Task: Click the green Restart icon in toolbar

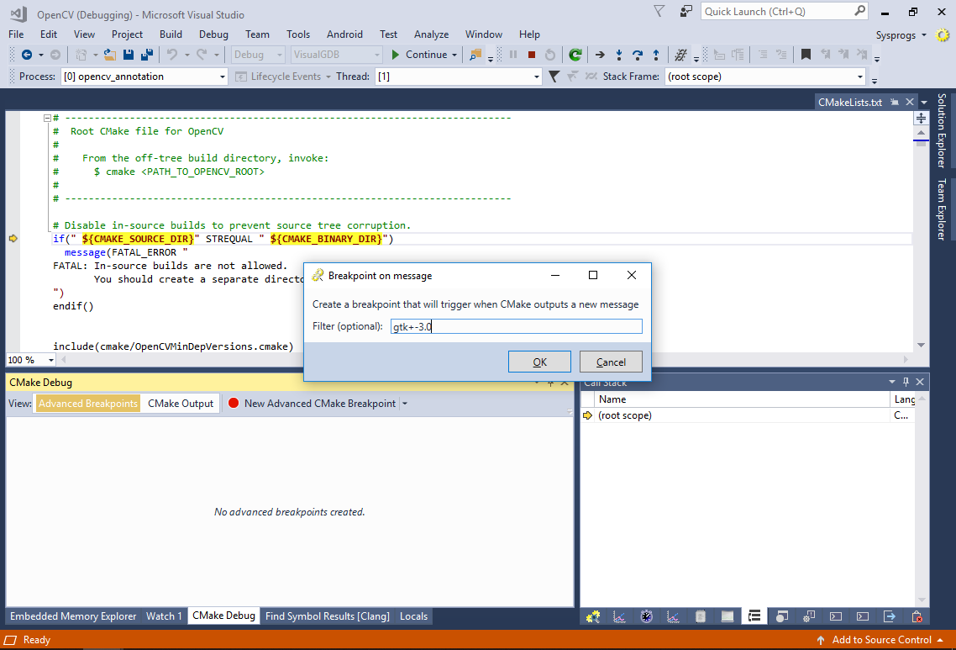Action: tap(575, 55)
